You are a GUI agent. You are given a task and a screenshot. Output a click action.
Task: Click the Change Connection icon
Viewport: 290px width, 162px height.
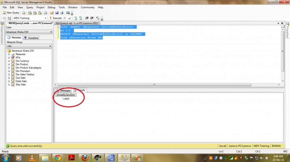pyautogui.click(x=9, y=18)
